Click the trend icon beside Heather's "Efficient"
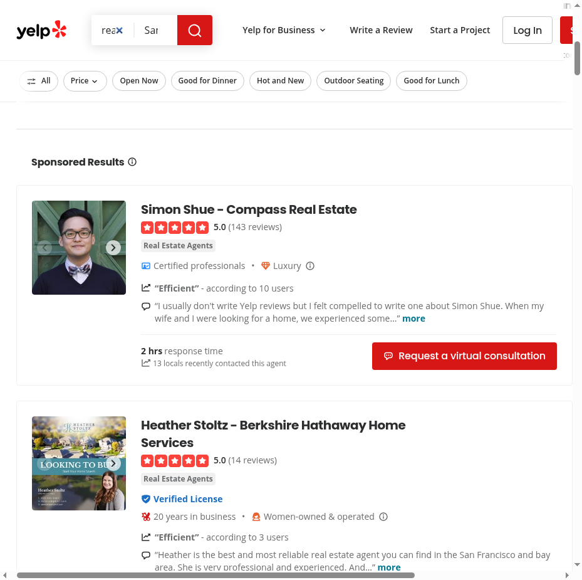This screenshot has height=580, width=582. (x=146, y=537)
